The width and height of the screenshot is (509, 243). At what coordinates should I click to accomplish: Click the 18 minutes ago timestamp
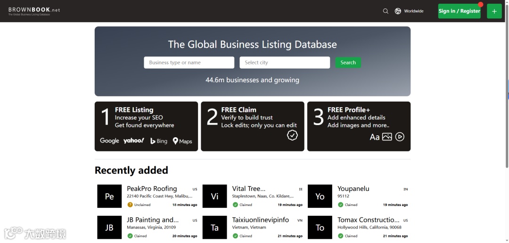pyautogui.click(x=185, y=205)
